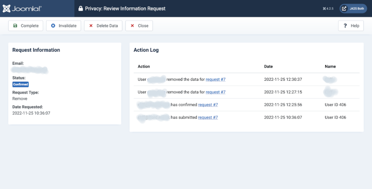Click the lock icon beside the Privacy title
372x189 pixels.
tap(80, 9)
